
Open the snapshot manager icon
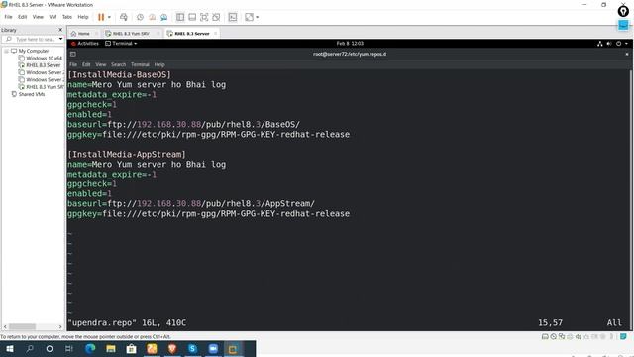(x=163, y=17)
